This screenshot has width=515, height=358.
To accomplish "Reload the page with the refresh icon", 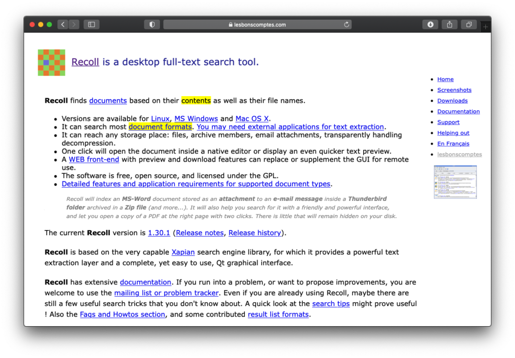I will click(x=347, y=24).
